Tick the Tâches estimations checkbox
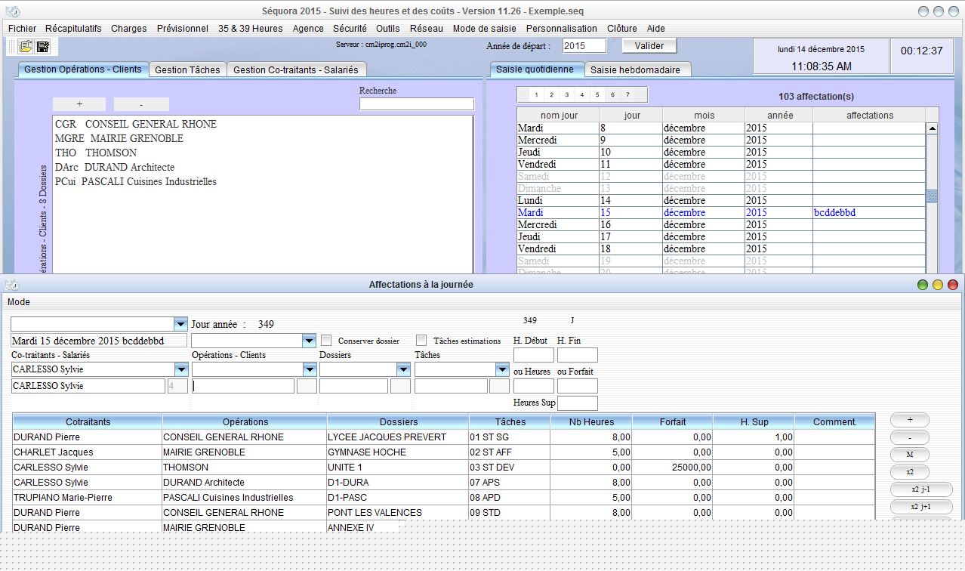This screenshot has width=965, height=571. pos(421,341)
